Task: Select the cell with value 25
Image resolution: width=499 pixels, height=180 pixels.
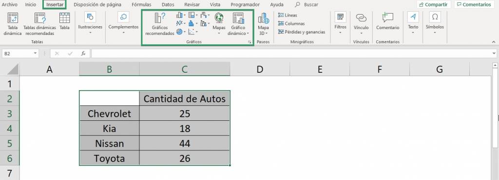Action: tap(185, 114)
